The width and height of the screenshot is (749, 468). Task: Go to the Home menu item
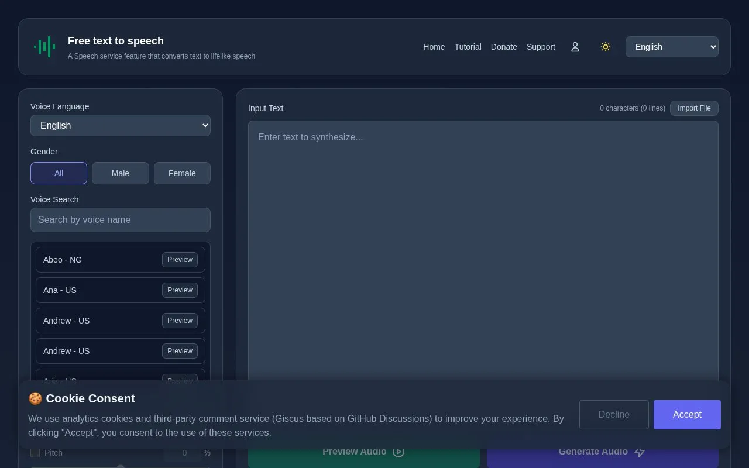[434, 47]
